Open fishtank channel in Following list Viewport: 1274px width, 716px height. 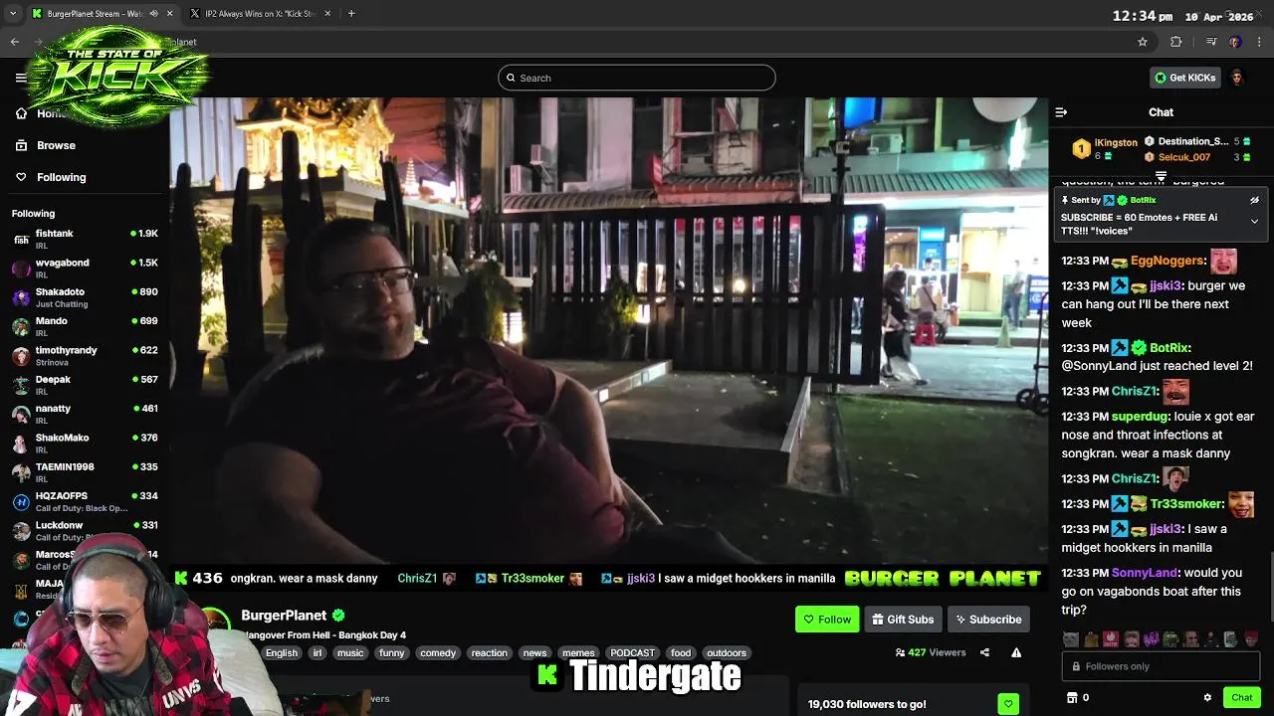click(85, 239)
